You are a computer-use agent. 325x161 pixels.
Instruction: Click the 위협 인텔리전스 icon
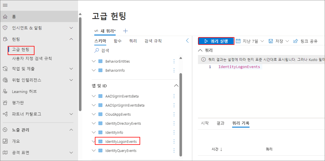[x=5, y=80]
